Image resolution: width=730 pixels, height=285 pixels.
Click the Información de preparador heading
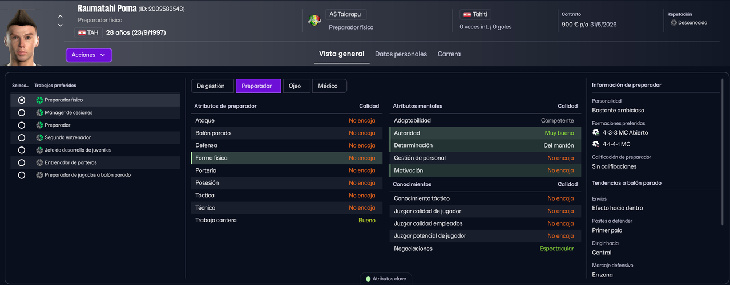pyautogui.click(x=627, y=85)
